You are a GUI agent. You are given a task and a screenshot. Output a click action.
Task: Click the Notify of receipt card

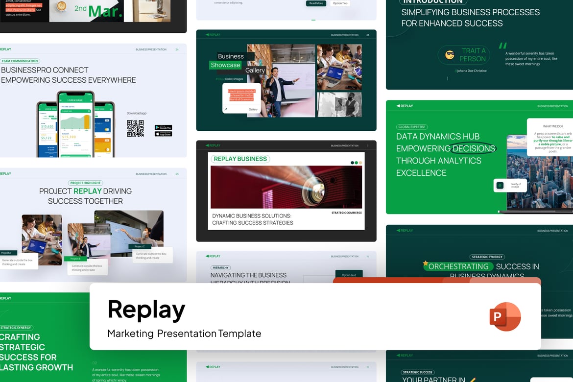point(510,185)
